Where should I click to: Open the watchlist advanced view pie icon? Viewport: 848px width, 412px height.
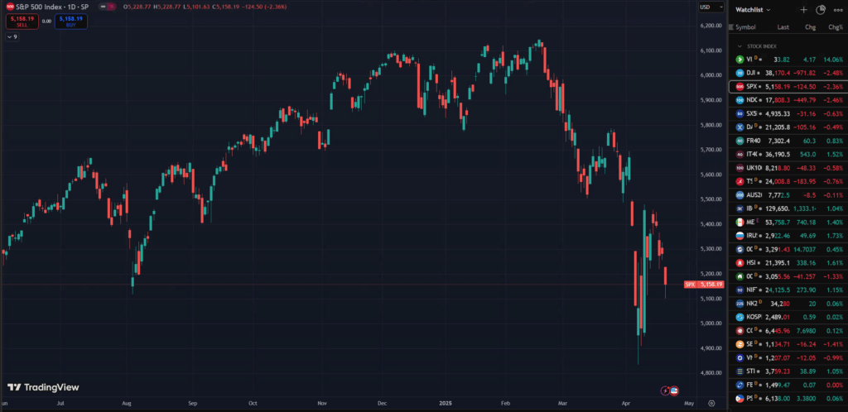821,10
